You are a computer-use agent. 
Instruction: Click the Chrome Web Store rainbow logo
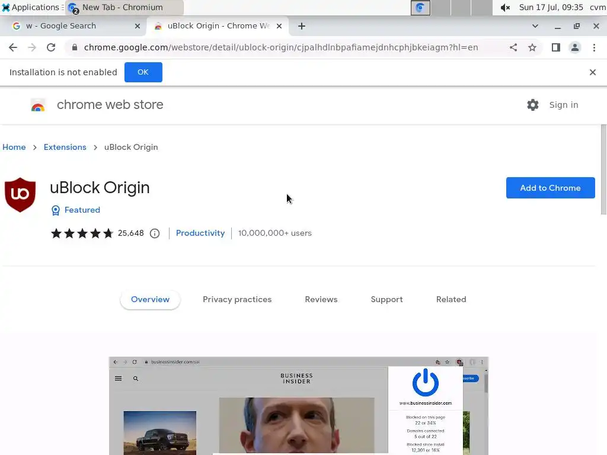click(x=38, y=105)
